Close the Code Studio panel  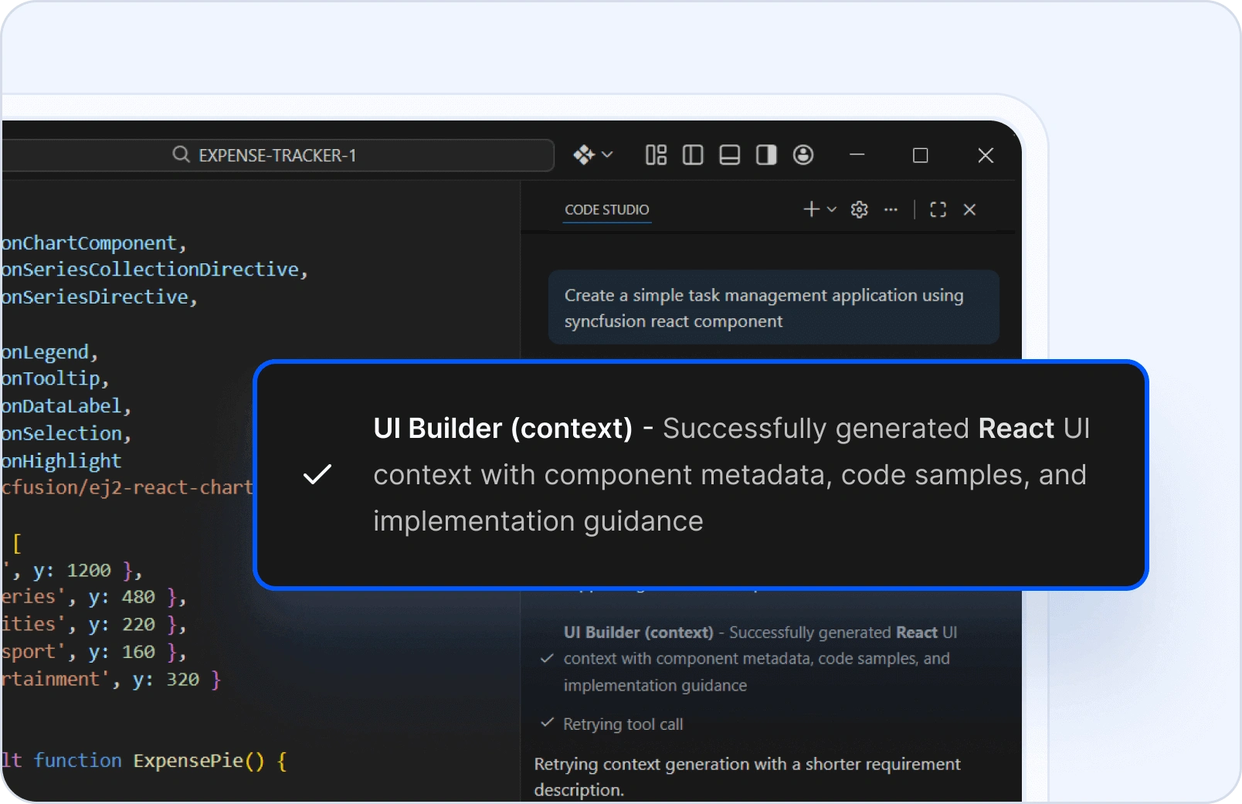pos(970,209)
